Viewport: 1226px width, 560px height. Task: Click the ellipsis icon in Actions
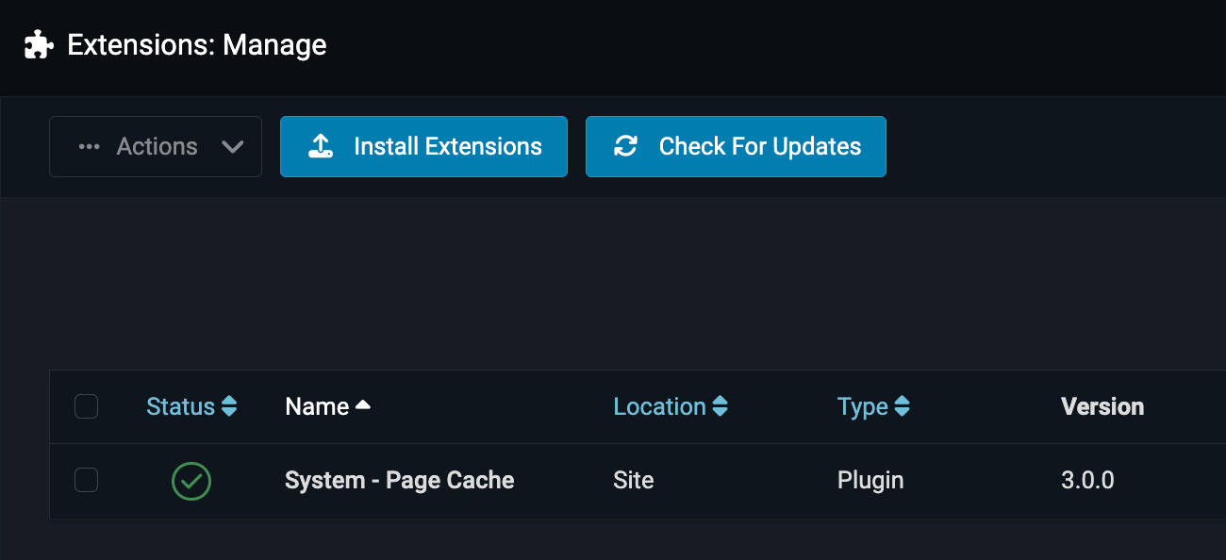coord(90,147)
